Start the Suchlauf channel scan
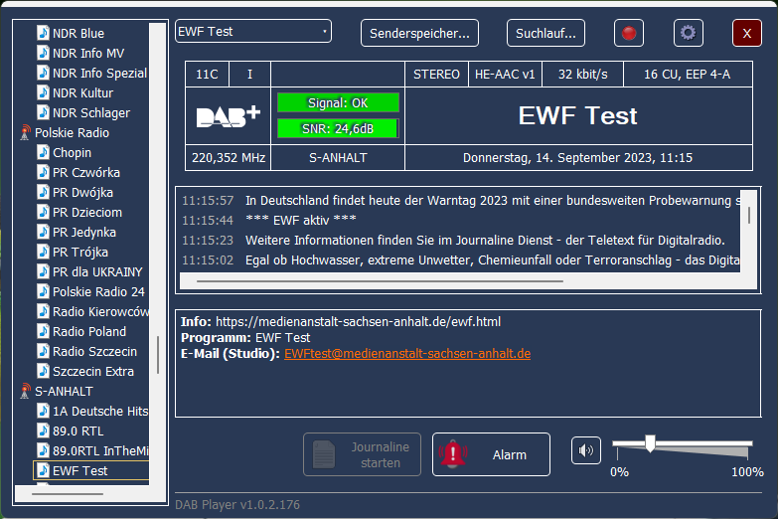778x519 pixels. [545, 33]
